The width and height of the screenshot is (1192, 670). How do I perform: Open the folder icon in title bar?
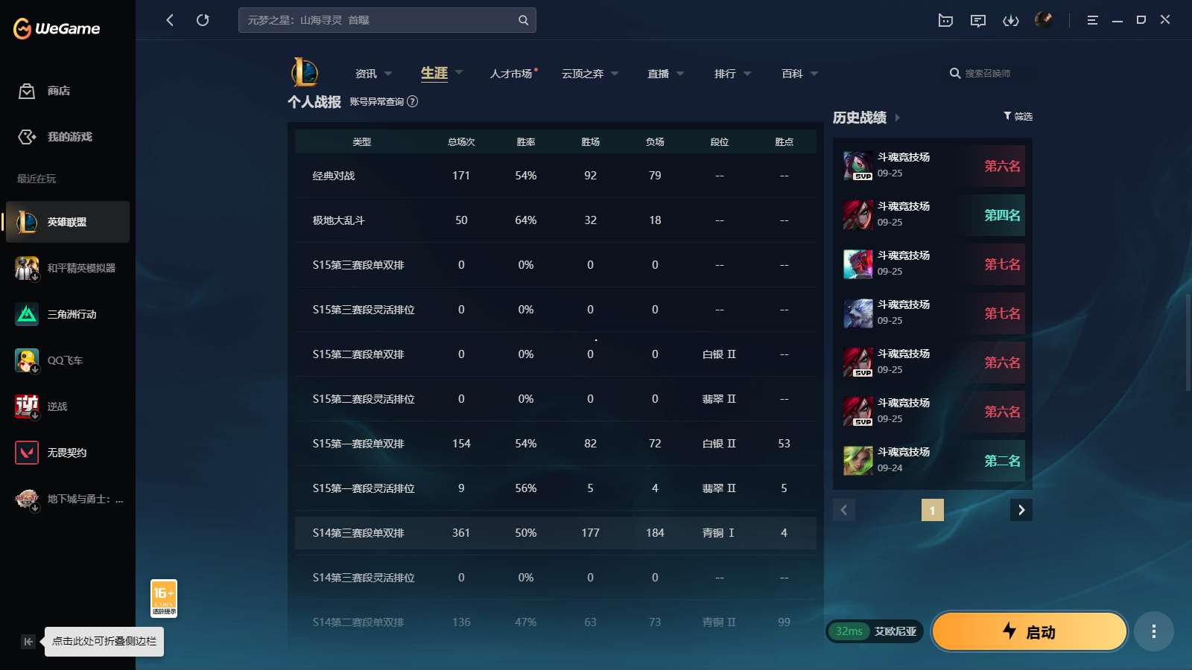pos(945,20)
